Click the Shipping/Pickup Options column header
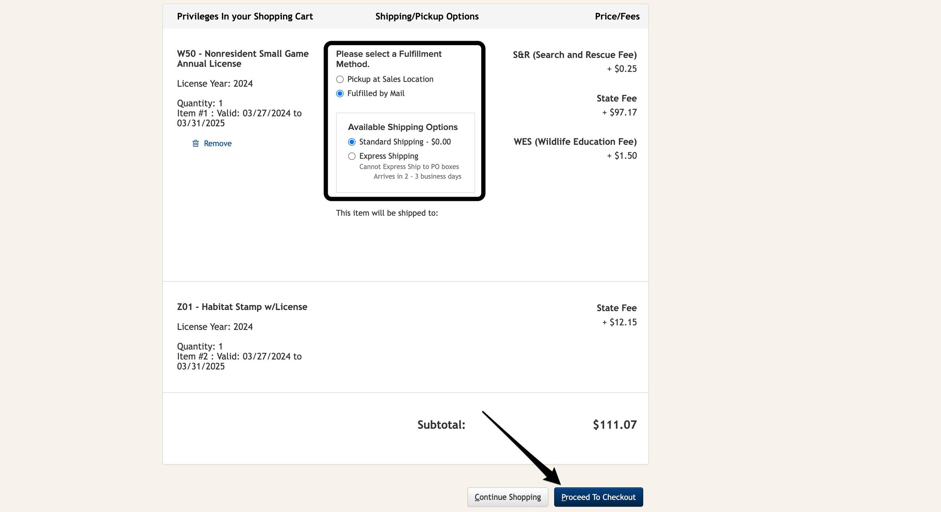This screenshot has height=512, width=941. coord(427,16)
